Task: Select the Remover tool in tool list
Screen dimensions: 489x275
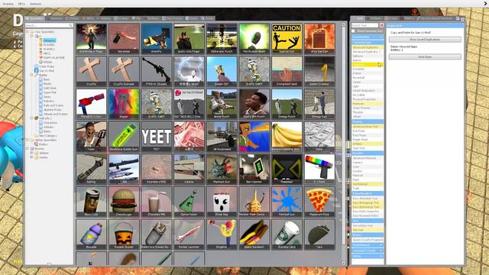Action: pos(368,104)
